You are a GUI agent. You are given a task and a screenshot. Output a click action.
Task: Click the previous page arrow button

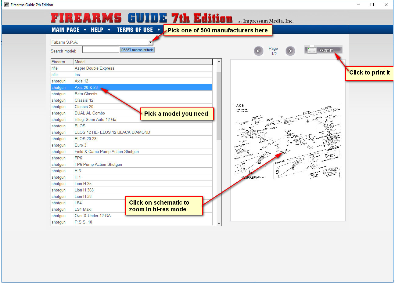coord(258,51)
